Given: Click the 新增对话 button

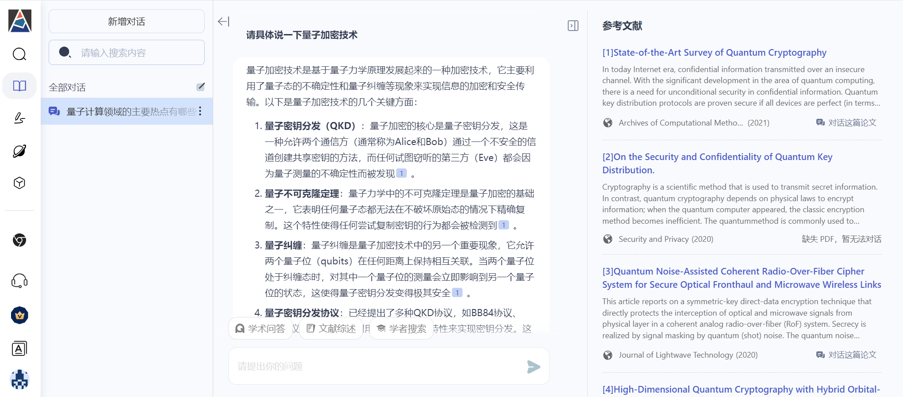Looking at the screenshot, I should (126, 22).
